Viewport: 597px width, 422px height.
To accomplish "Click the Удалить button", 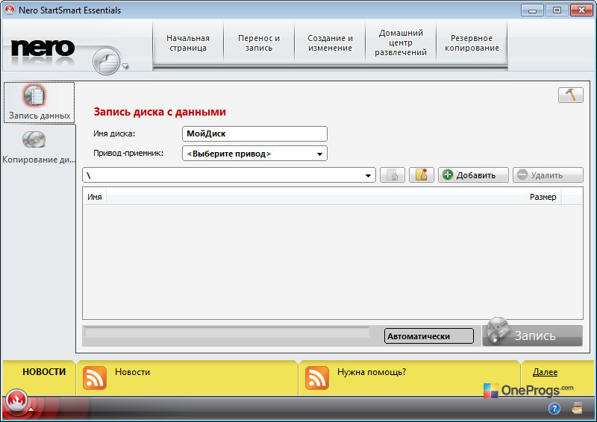I will tap(548, 175).
